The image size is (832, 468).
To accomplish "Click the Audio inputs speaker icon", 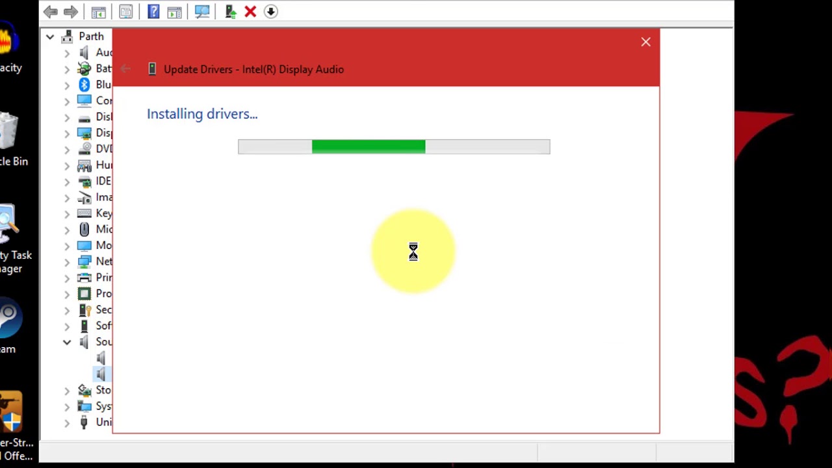I will click(x=84, y=53).
